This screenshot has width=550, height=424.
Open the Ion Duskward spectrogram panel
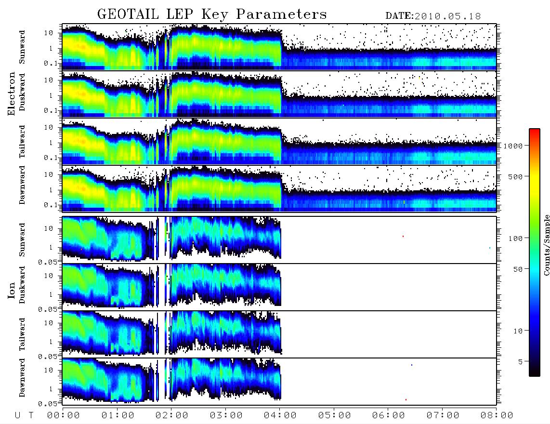[279, 287]
